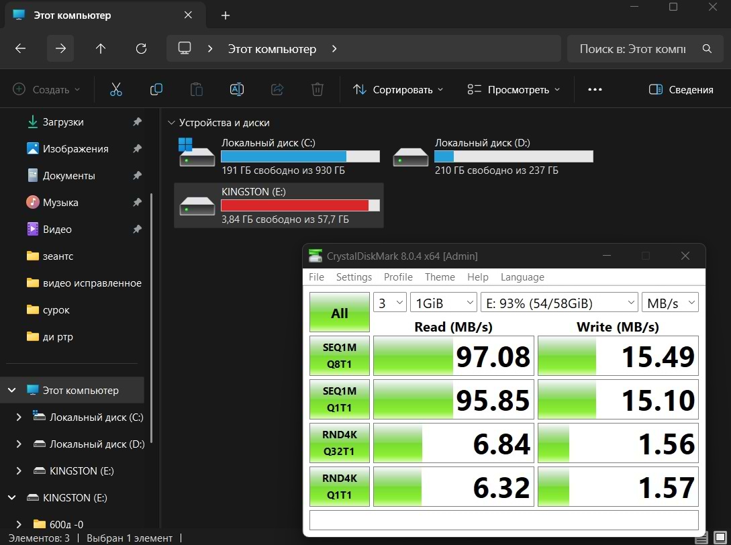Expand indented KINGSTON (E:) tree node

pos(19,471)
